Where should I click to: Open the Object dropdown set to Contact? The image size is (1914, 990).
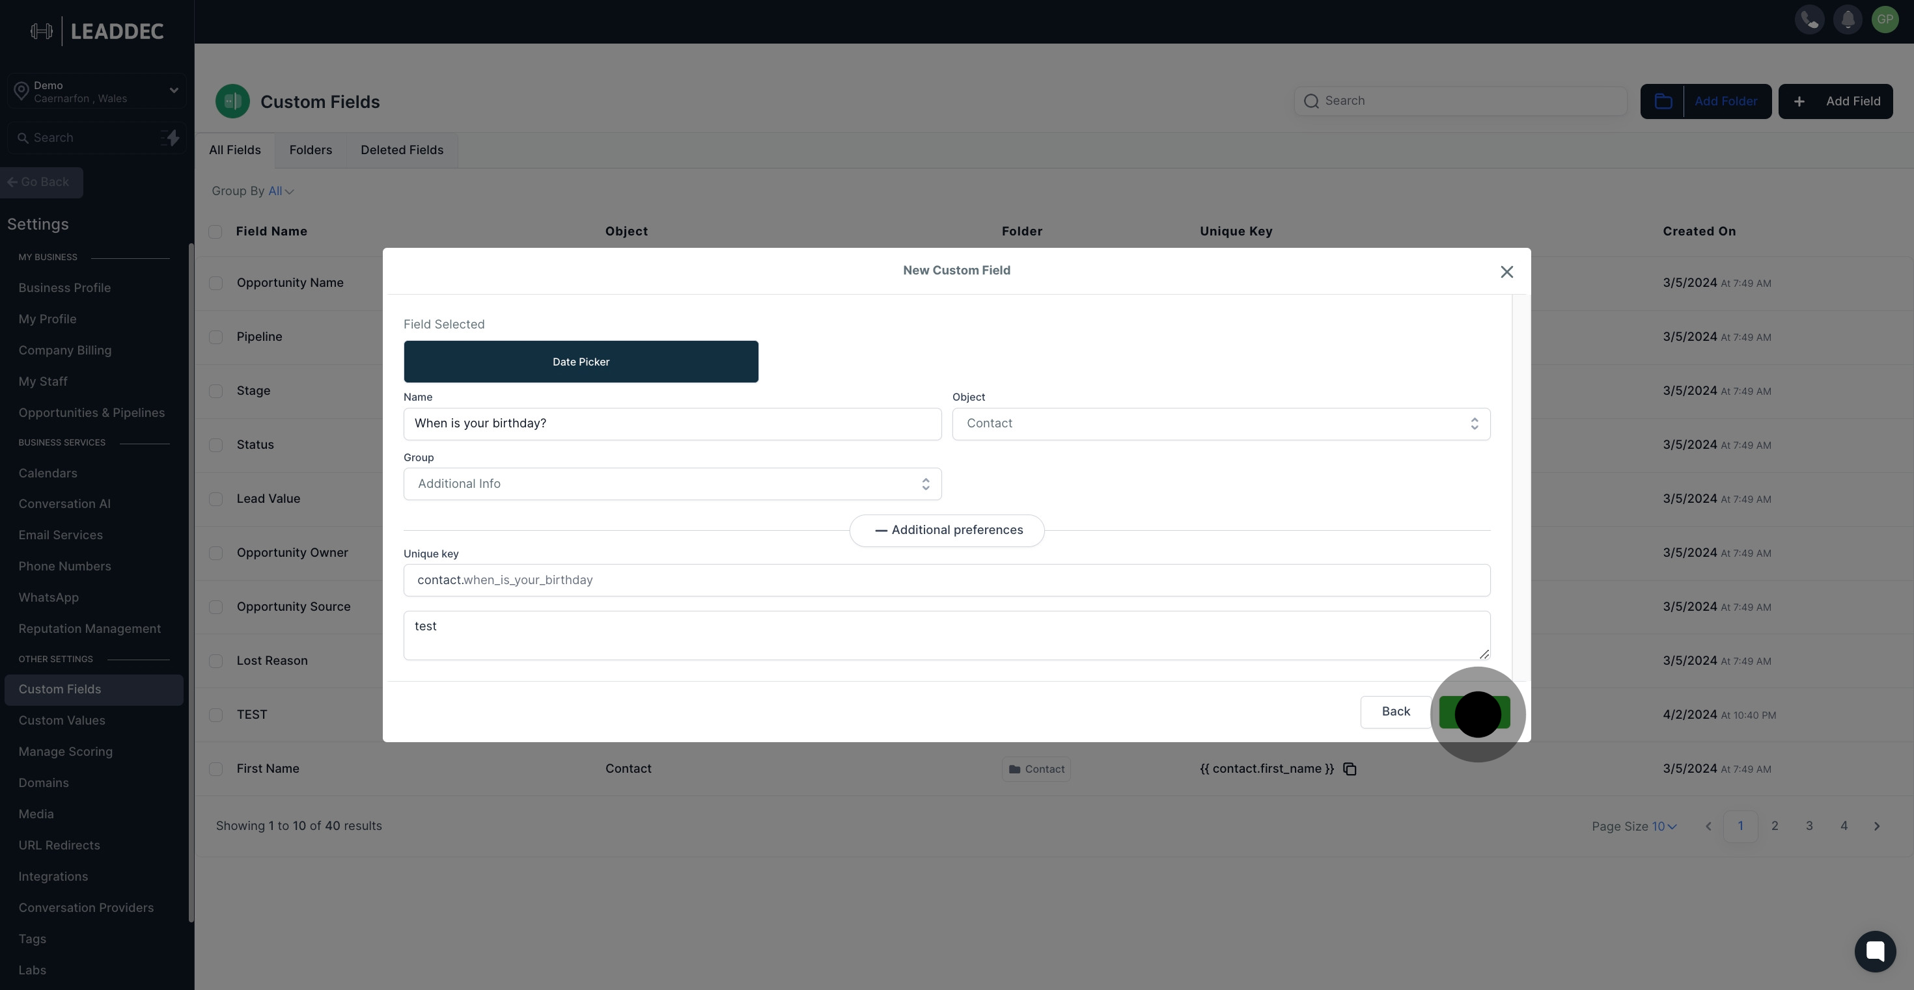click(x=1221, y=423)
